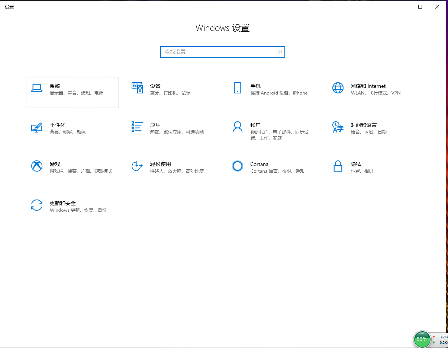This screenshot has width=448, height=348.
Task: Minimize the 设置 window
Action: tap(403, 7)
